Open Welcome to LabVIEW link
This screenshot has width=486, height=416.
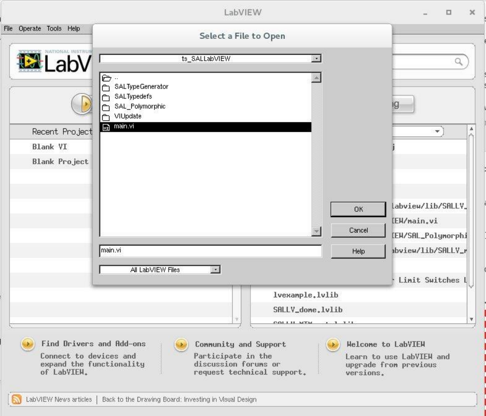pyautogui.click(x=386, y=344)
